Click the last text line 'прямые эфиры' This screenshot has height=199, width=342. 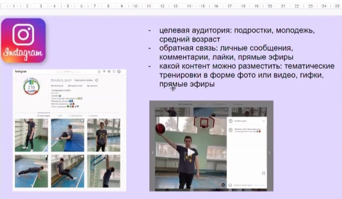[x=187, y=84]
